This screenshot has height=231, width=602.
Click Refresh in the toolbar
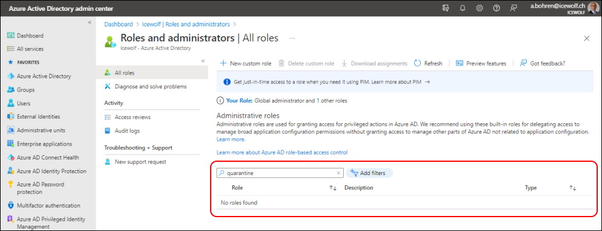(x=428, y=63)
